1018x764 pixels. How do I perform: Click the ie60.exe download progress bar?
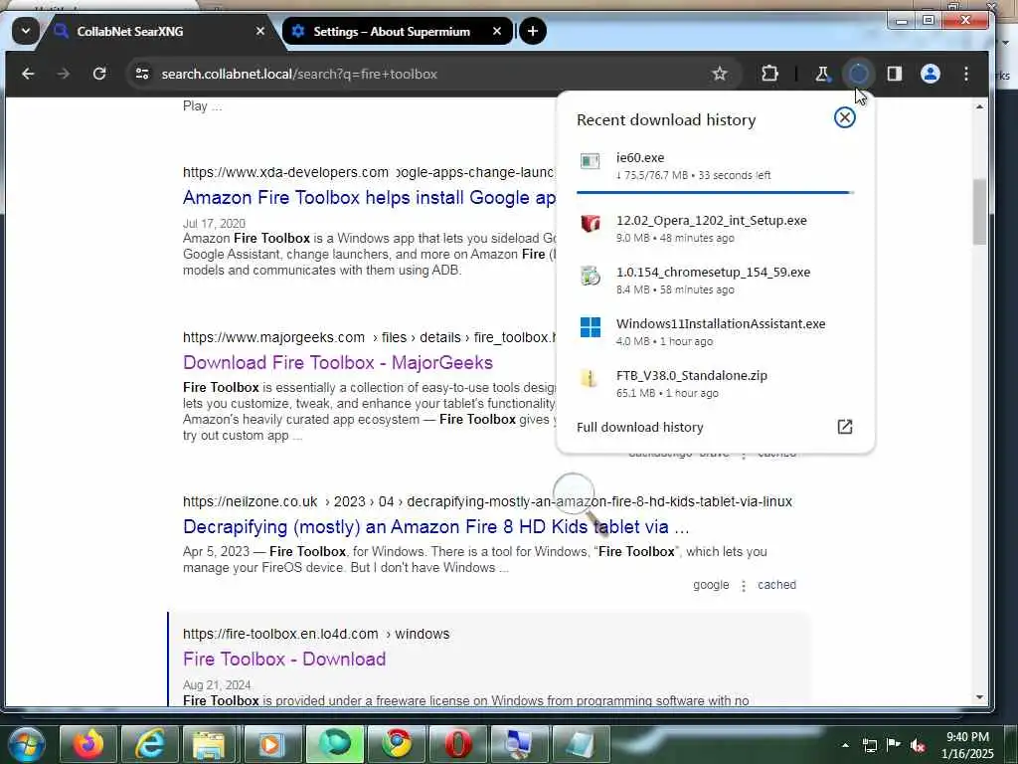[715, 192]
